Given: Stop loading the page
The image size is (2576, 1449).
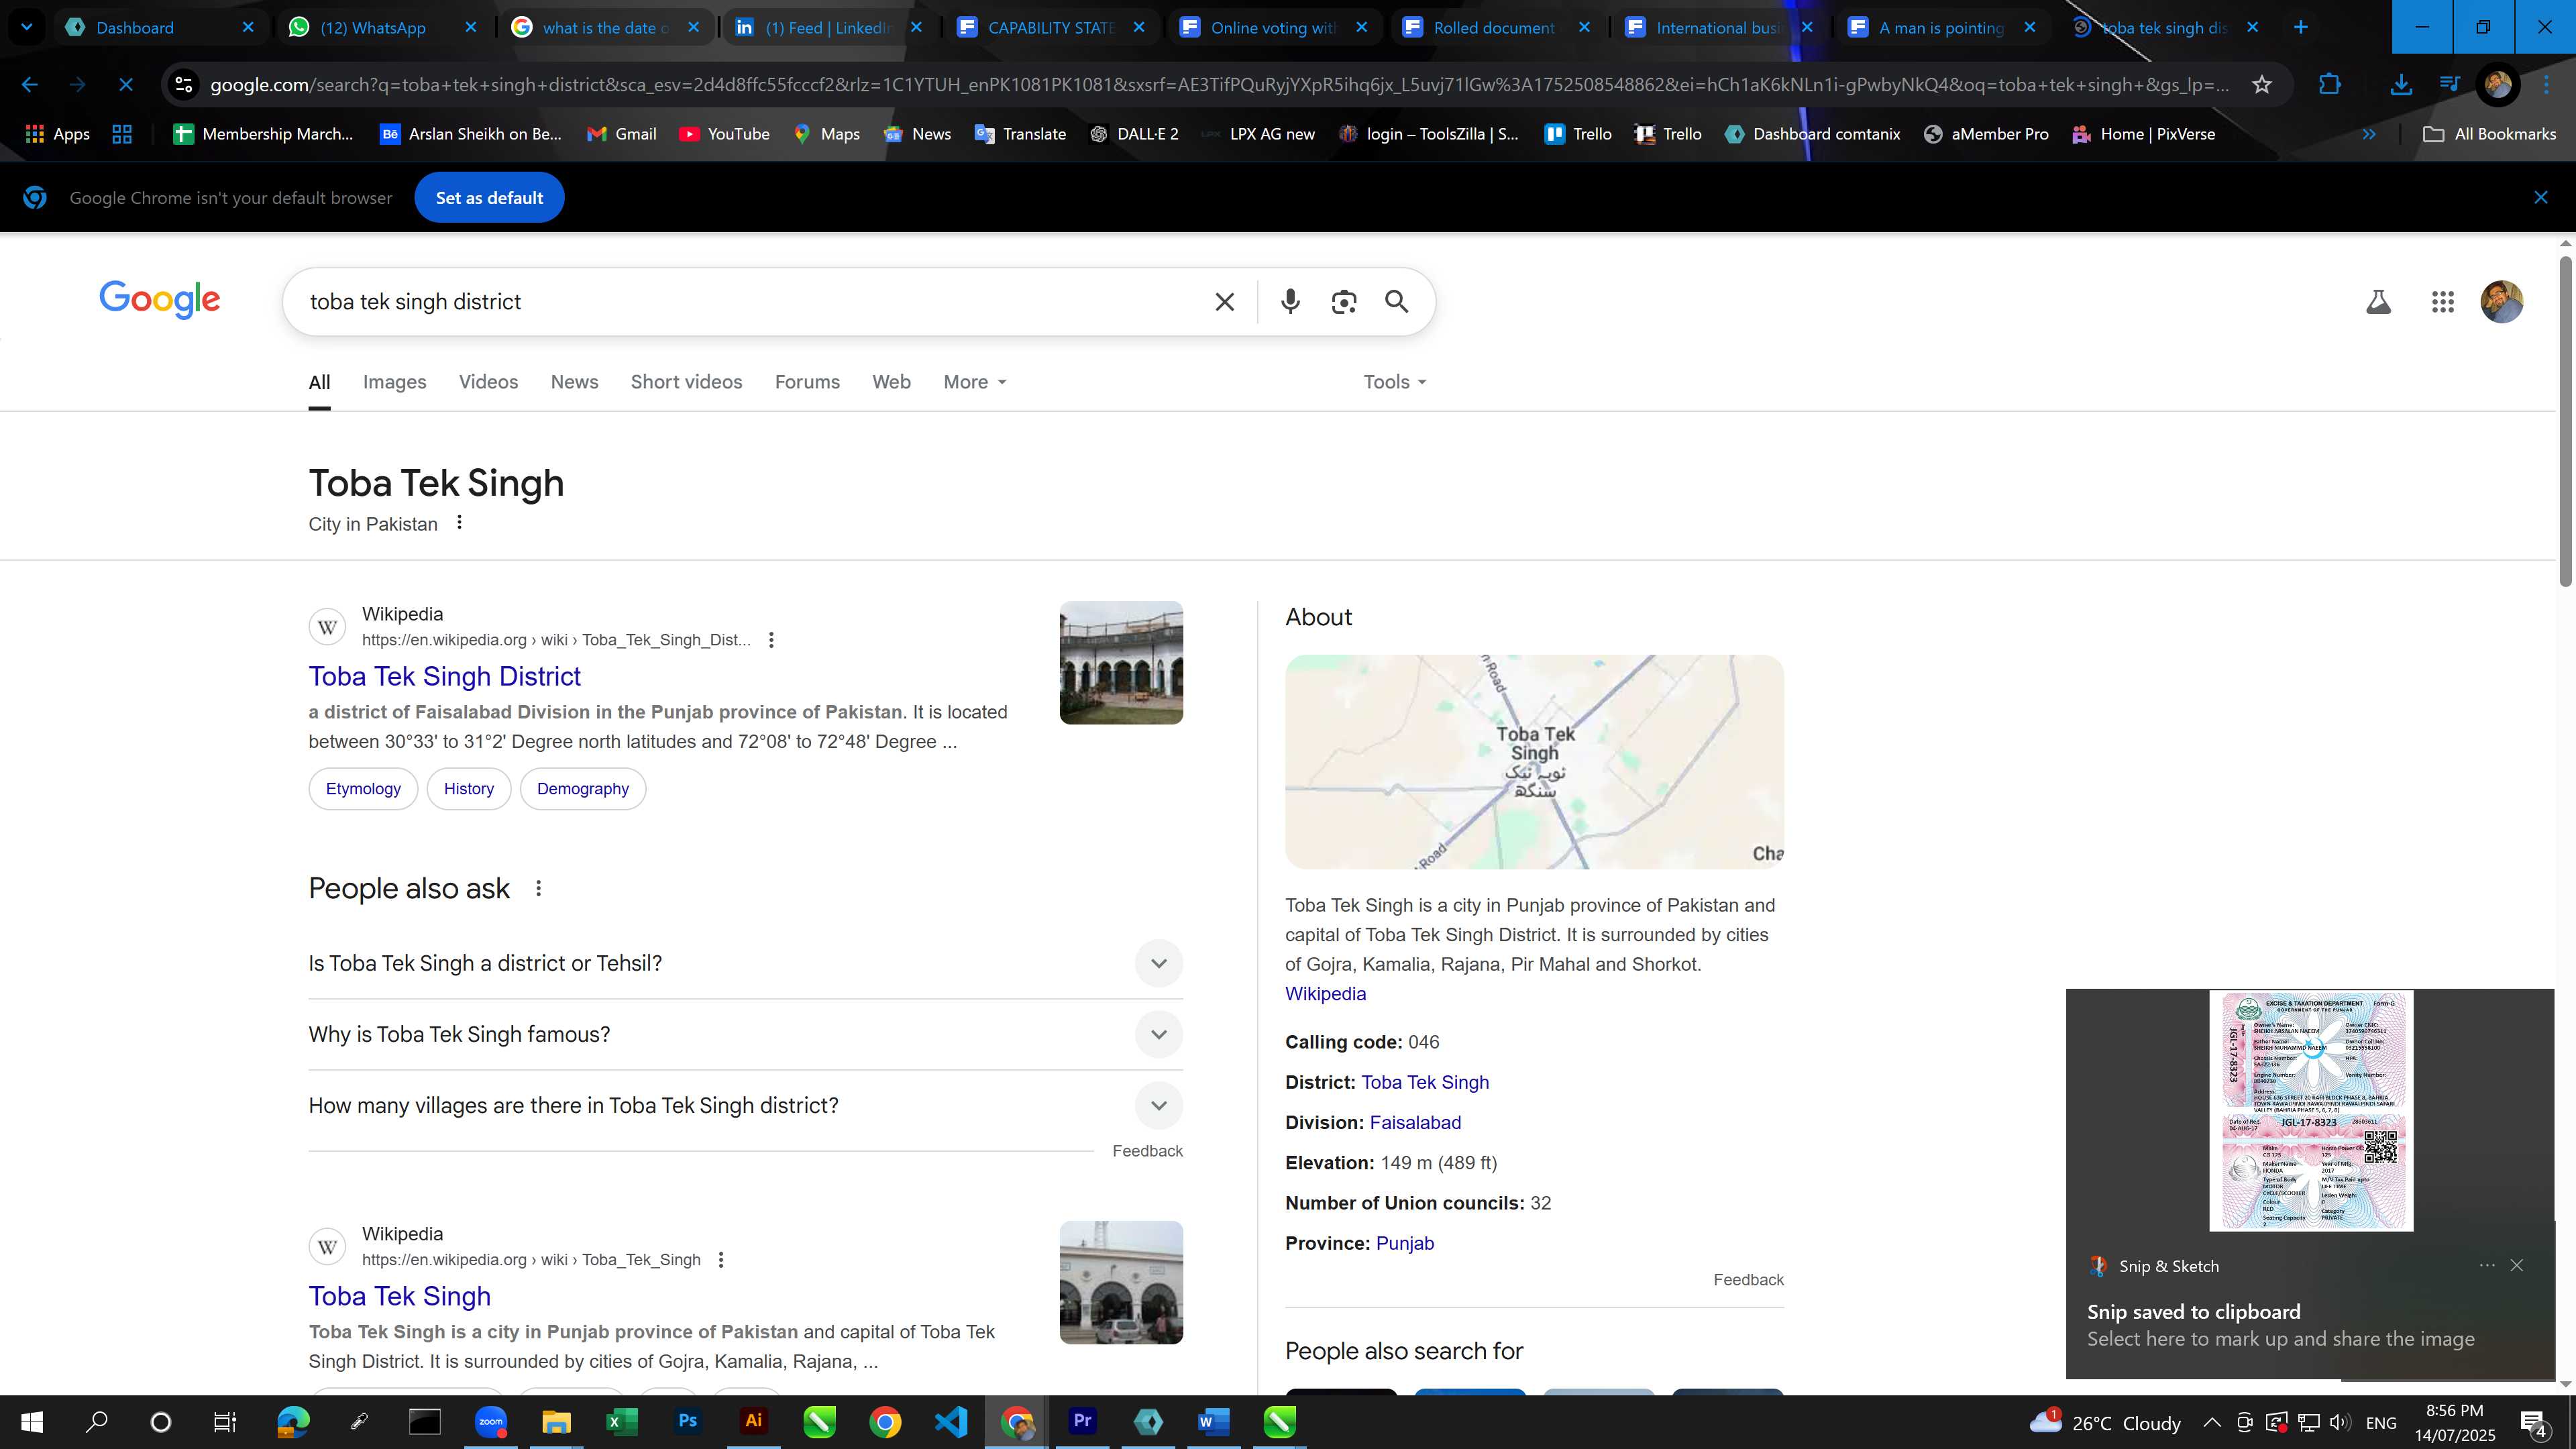Looking at the screenshot, I should pos(126,85).
